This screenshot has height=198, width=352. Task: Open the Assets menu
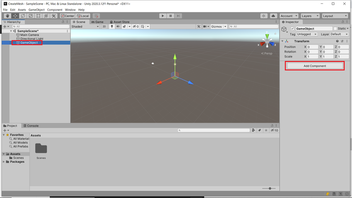click(x=22, y=10)
